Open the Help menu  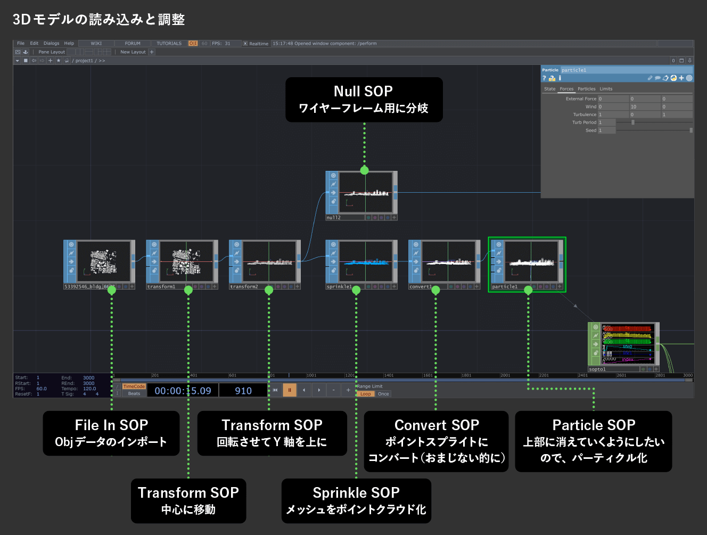69,44
